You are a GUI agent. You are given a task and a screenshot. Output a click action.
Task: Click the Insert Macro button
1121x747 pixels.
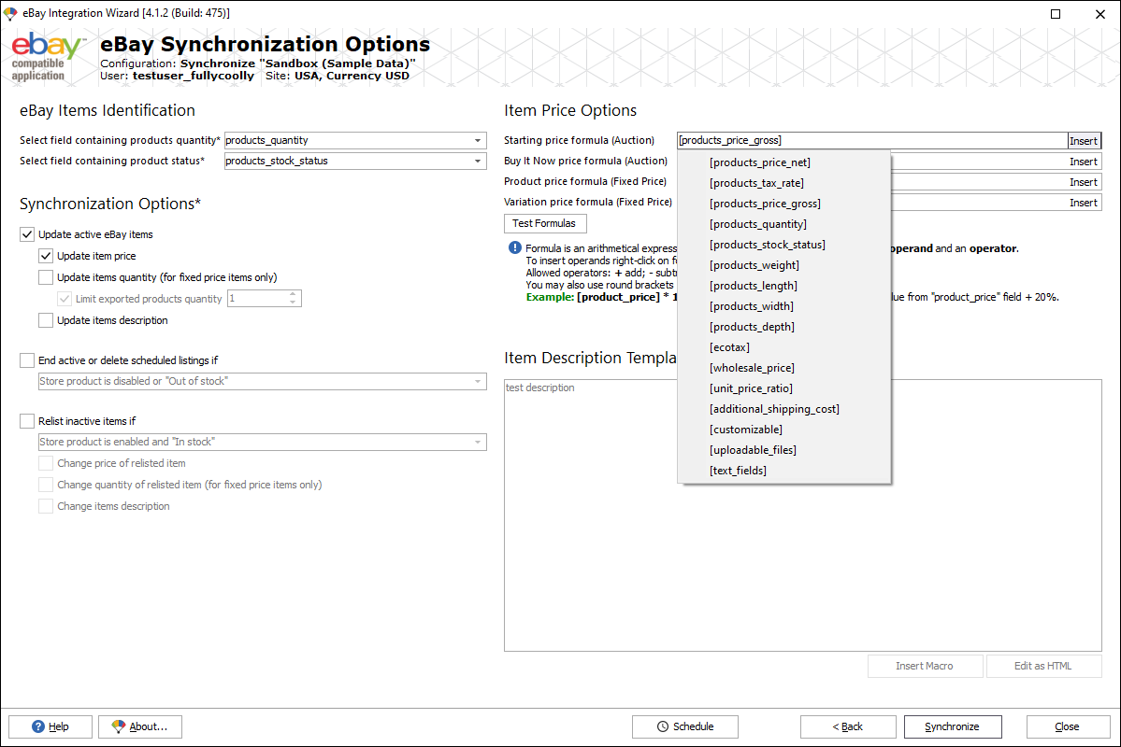click(925, 666)
